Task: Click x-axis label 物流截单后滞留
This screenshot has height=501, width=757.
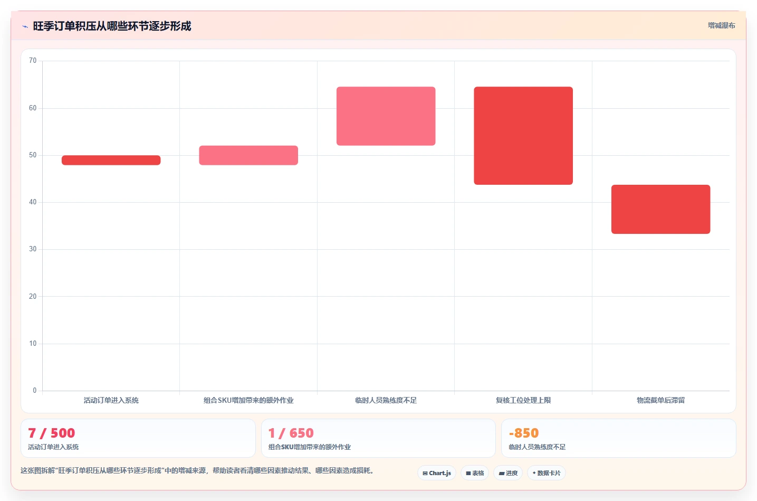Action: 661,400
